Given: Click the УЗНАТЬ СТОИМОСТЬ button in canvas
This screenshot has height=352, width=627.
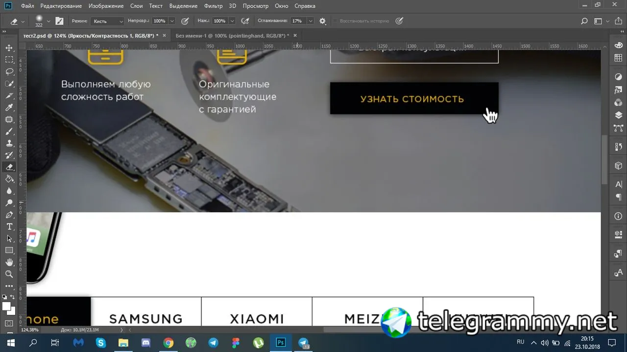Looking at the screenshot, I should (x=414, y=98).
